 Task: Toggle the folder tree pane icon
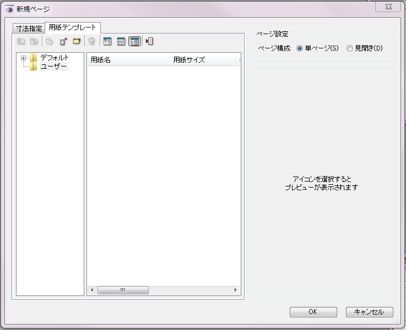pyautogui.click(x=149, y=41)
